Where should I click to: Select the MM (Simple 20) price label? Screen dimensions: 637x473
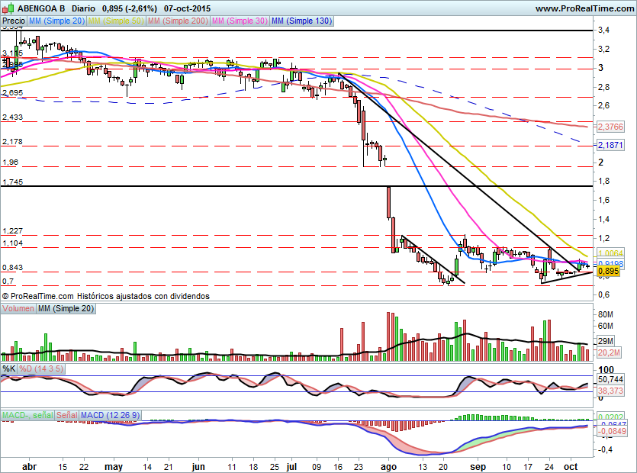pyautogui.click(x=57, y=21)
